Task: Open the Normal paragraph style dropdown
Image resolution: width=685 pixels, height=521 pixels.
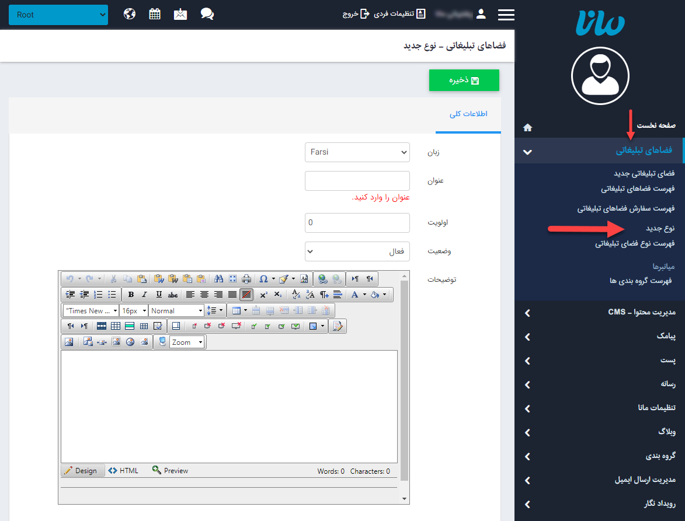Action: [176, 311]
